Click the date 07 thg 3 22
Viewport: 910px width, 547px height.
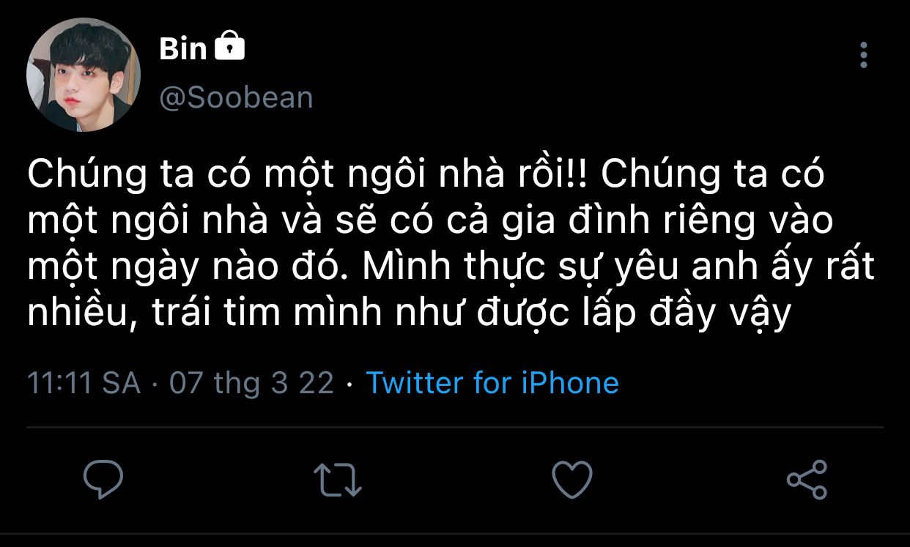251,383
